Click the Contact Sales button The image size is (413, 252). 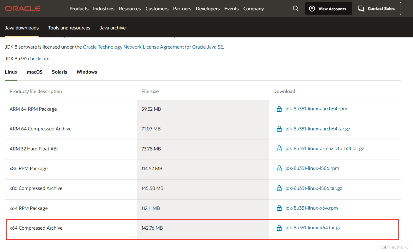pos(378,9)
